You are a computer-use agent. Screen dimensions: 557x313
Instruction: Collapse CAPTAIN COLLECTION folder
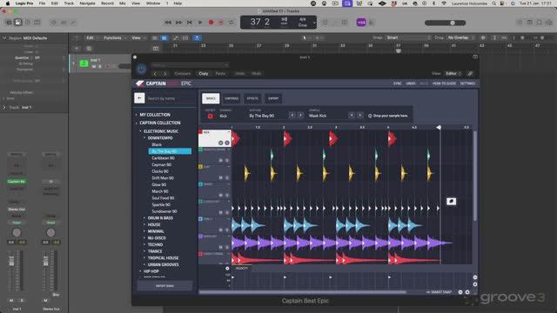(160, 123)
